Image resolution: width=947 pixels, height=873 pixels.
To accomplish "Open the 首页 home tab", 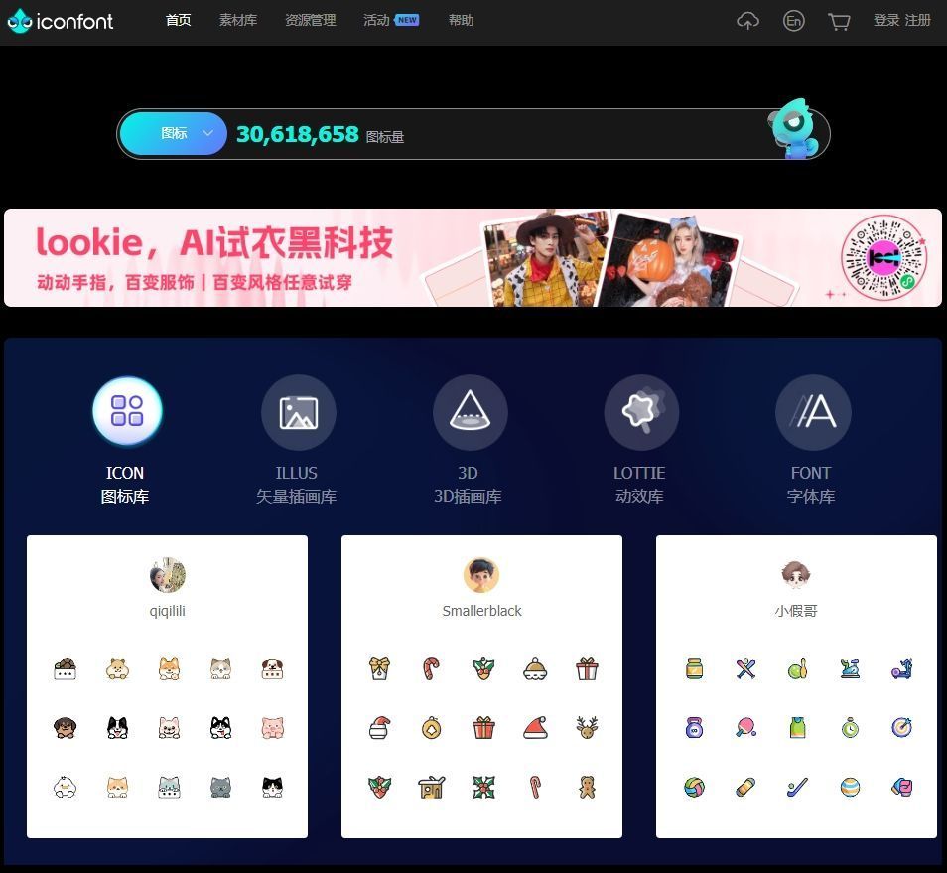I will 178,21.
